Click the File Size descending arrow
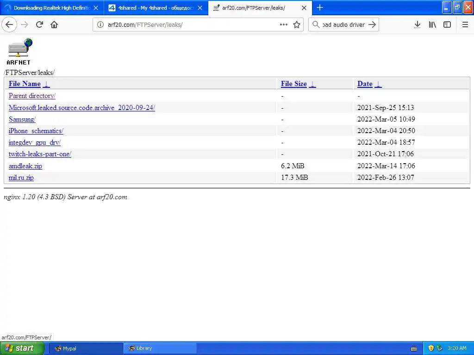 (312, 84)
